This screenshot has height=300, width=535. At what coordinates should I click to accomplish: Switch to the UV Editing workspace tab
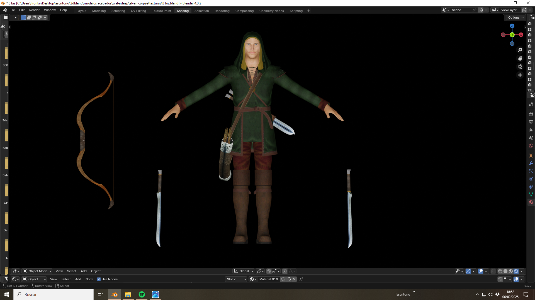click(138, 11)
